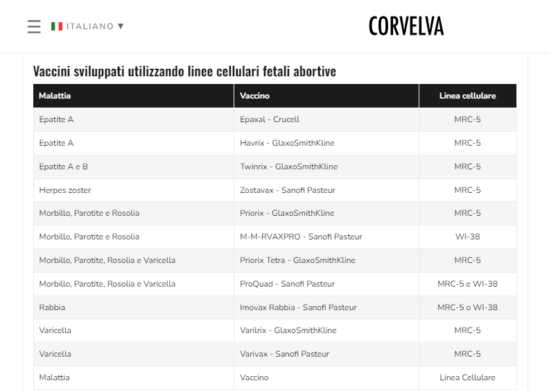Click MRC-5 in the Priorix - GlaxoSmithKline row

pyautogui.click(x=467, y=213)
